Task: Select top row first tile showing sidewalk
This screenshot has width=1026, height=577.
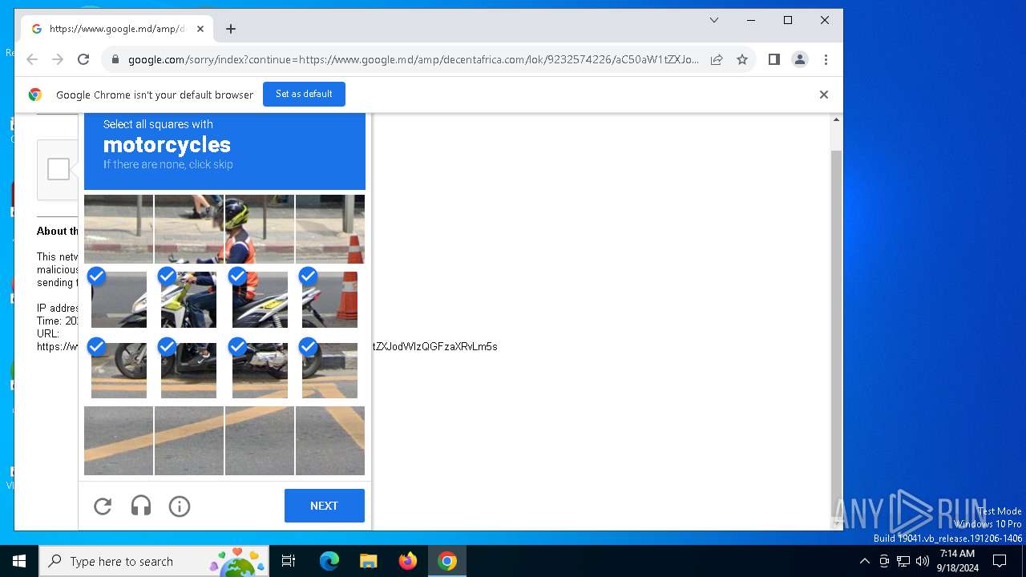Action: click(119, 229)
